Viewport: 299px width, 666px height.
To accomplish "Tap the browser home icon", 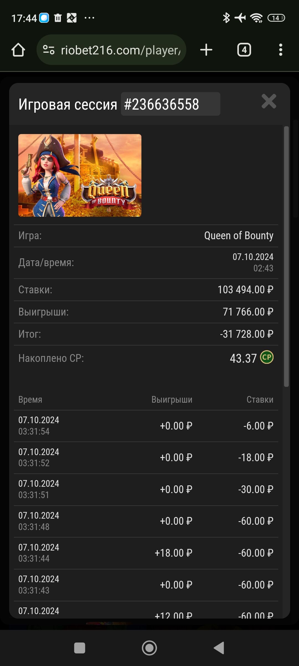I will tap(18, 50).
